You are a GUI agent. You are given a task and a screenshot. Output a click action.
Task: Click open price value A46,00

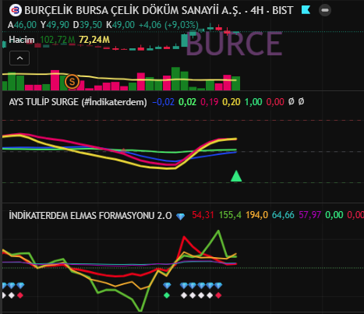[x=22, y=25]
